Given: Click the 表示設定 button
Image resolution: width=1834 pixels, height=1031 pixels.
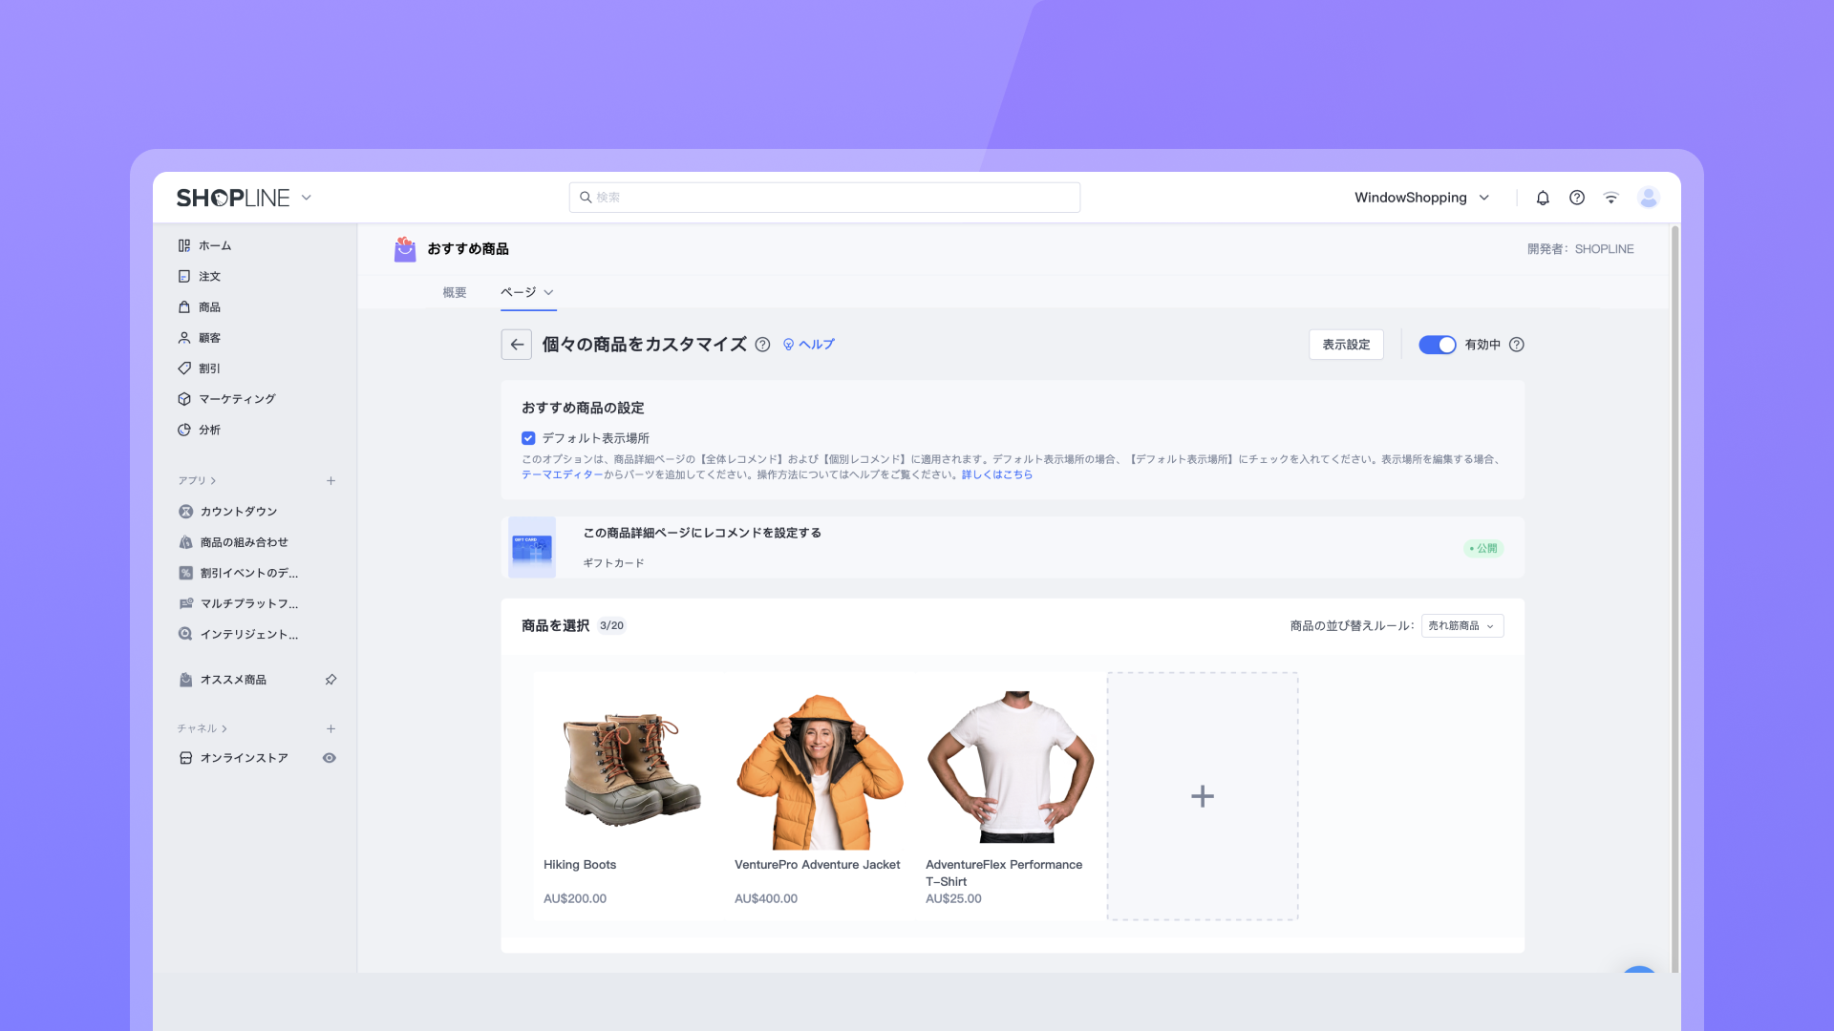Looking at the screenshot, I should click(x=1346, y=345).
